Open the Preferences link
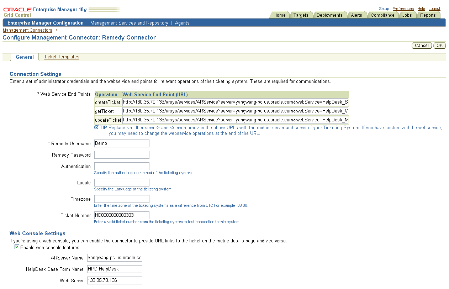The width and height of the screenshot is (449, 289). click(x=403, y=9)
